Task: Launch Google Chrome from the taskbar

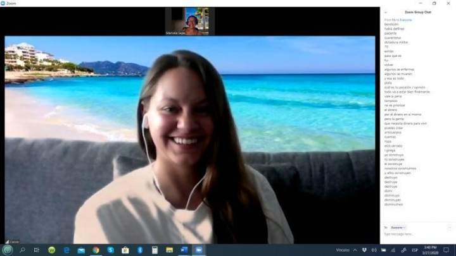Action: point(96,250)
